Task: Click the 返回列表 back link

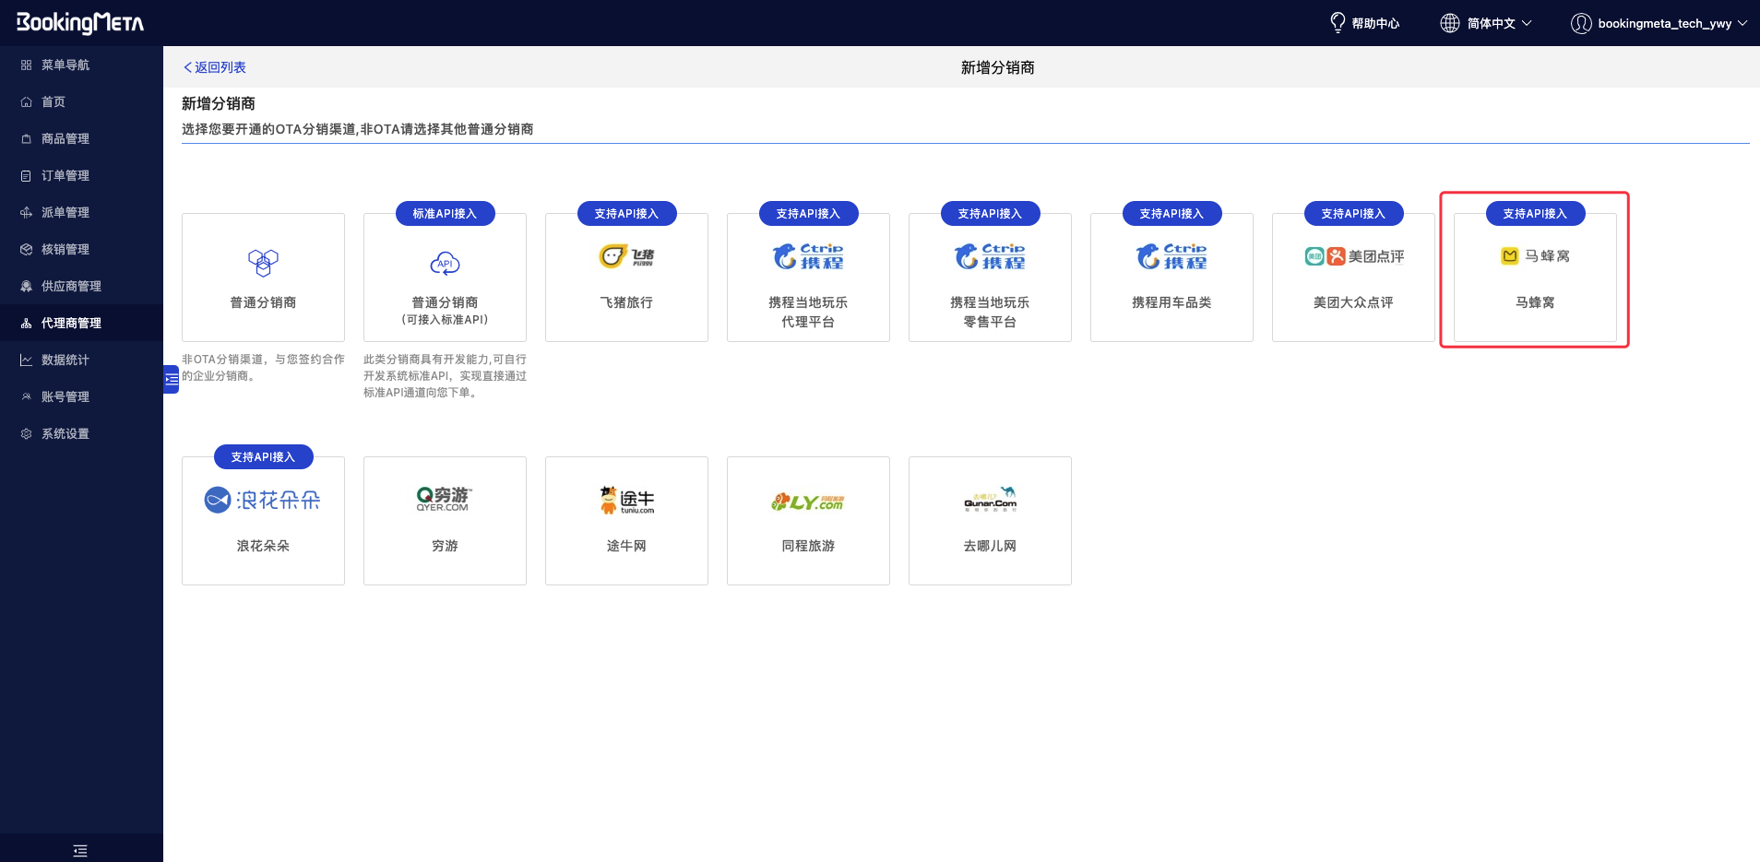Action: point(215,67)
